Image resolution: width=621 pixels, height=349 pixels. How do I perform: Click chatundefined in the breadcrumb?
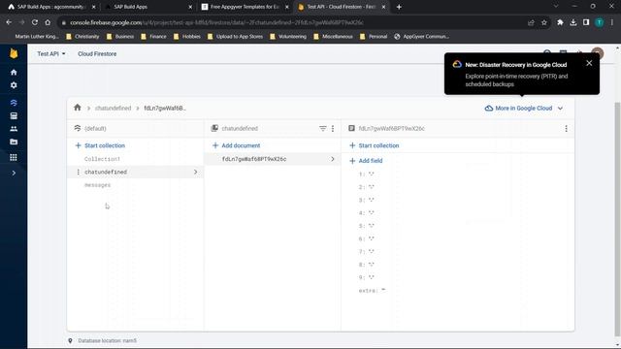click(x=113, y=108)
